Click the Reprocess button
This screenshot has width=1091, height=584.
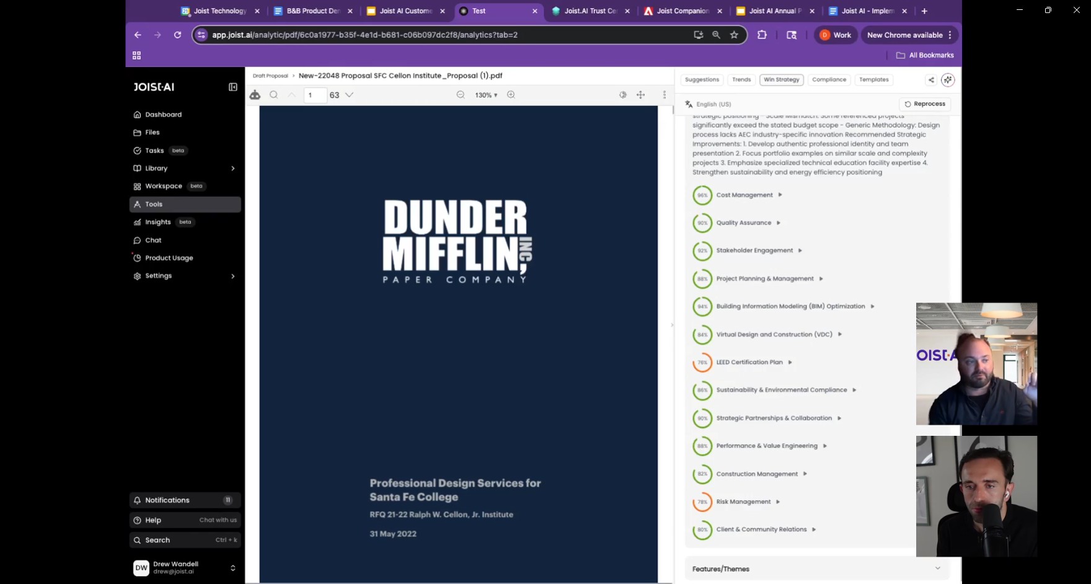tap(925, 104)
